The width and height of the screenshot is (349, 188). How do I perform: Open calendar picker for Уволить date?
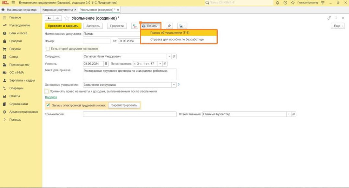tap(106, 63)
